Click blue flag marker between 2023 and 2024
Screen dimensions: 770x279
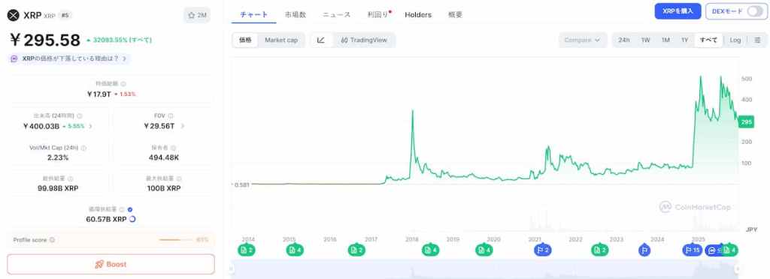pos(644,250)
